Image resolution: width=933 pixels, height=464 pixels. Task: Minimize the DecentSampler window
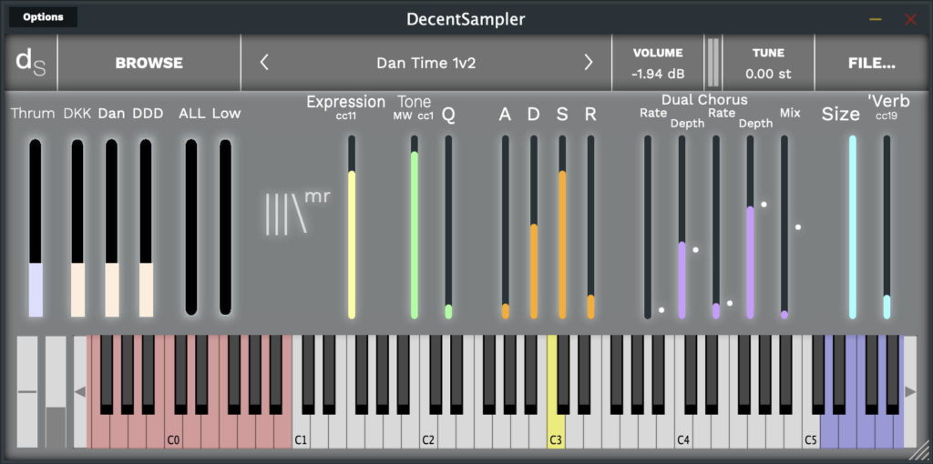pos(876,19)
